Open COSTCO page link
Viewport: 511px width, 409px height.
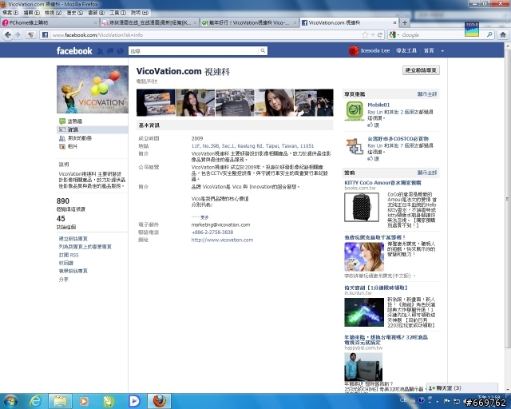point(398,139)
